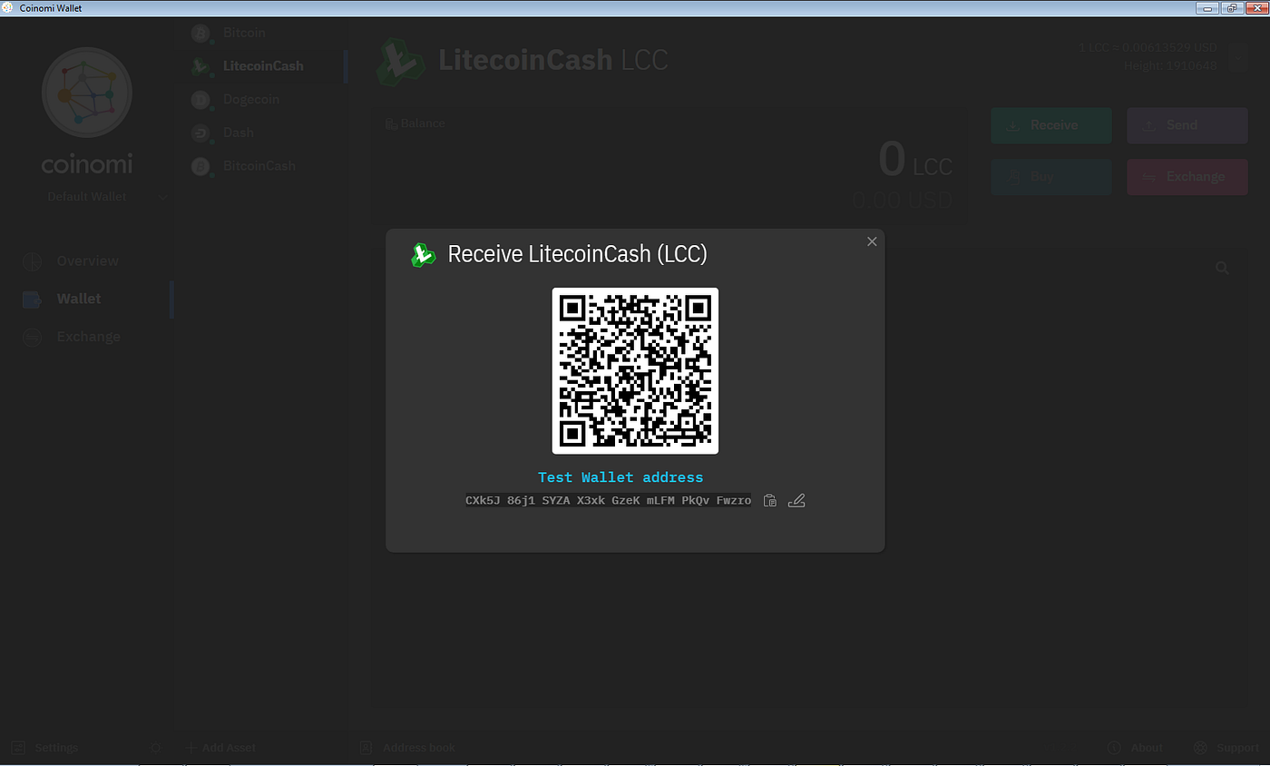
Task: Click the Exchange sidebar icon
Action: 33,338
